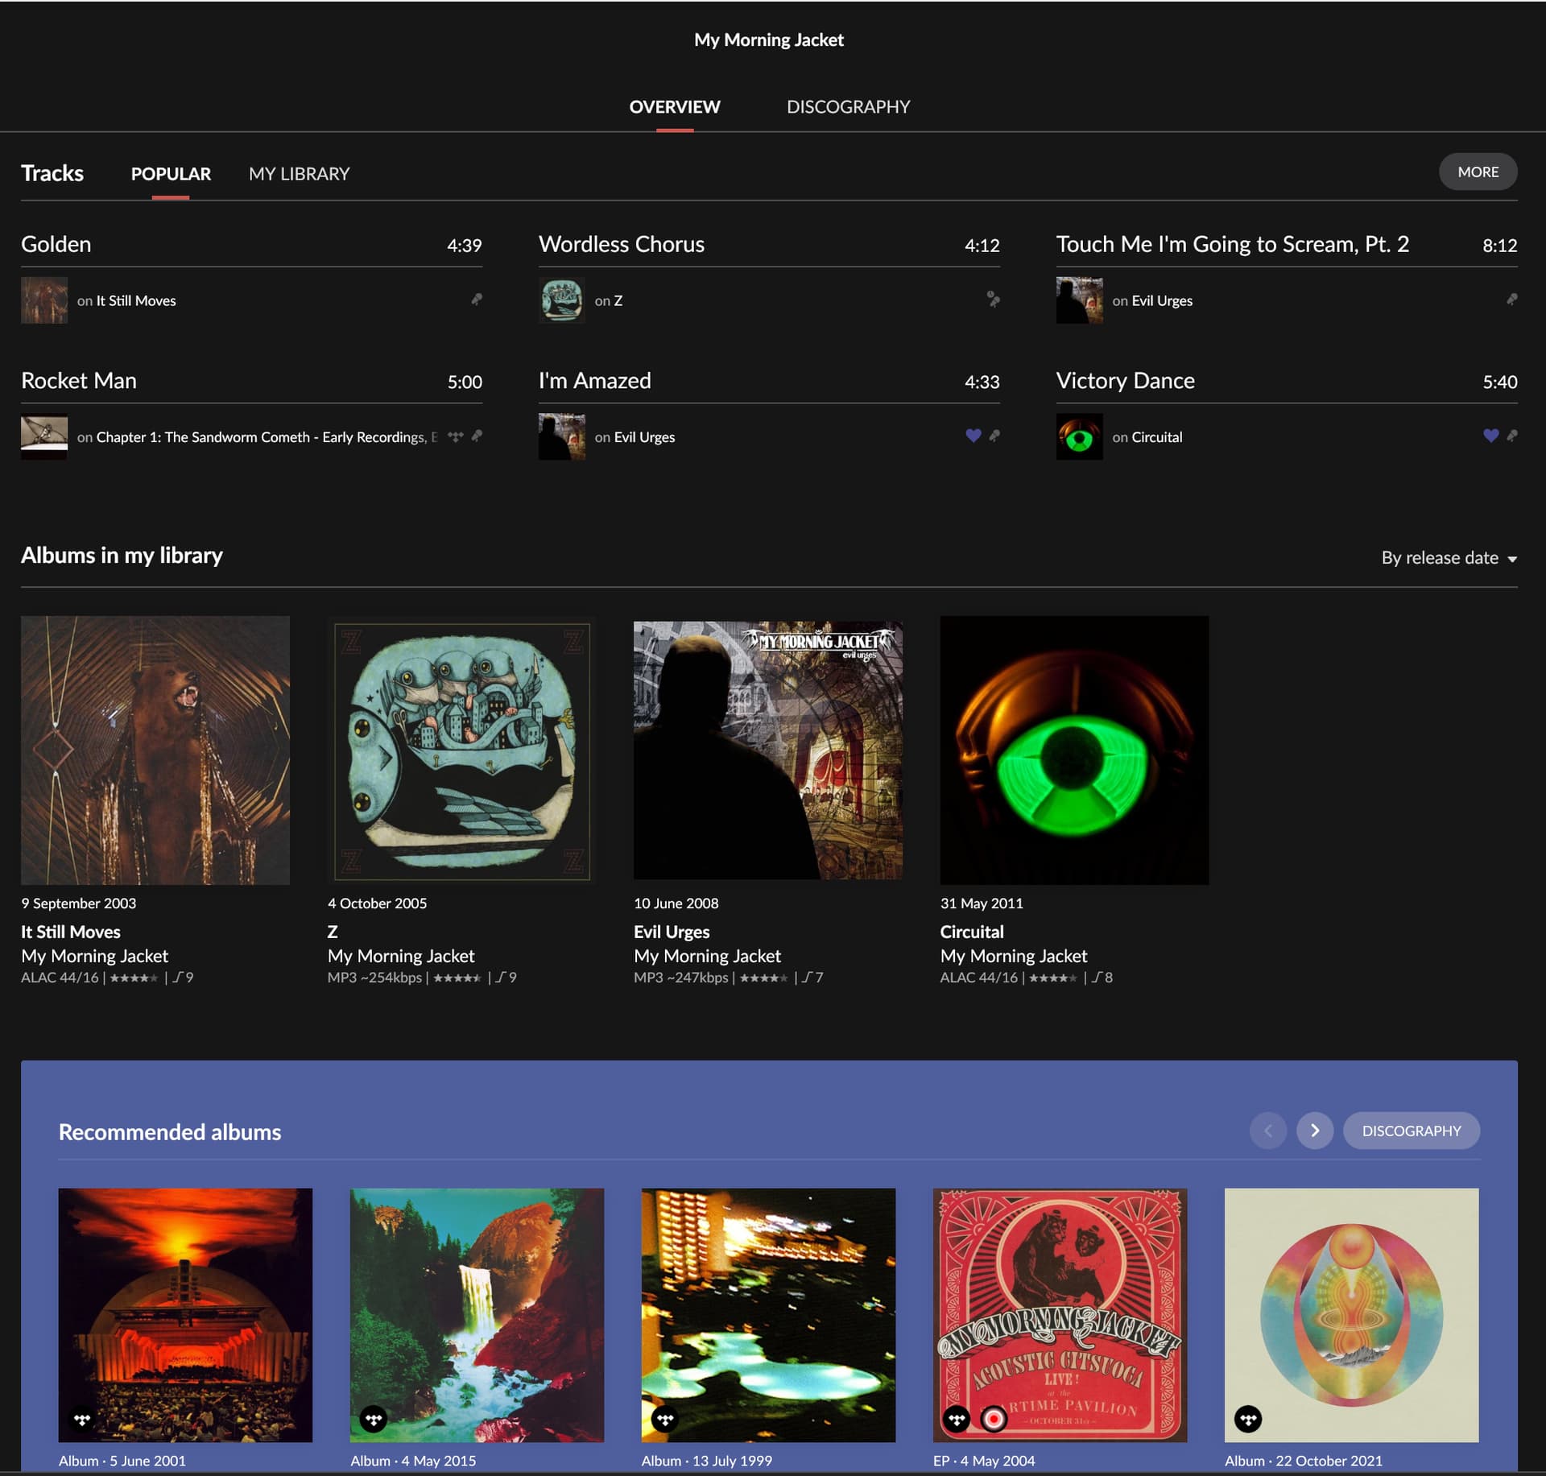The width and height of the screenshot is (1546, 1476).
Task: Play the track I'm Amazed
Action: coord(595,381)
